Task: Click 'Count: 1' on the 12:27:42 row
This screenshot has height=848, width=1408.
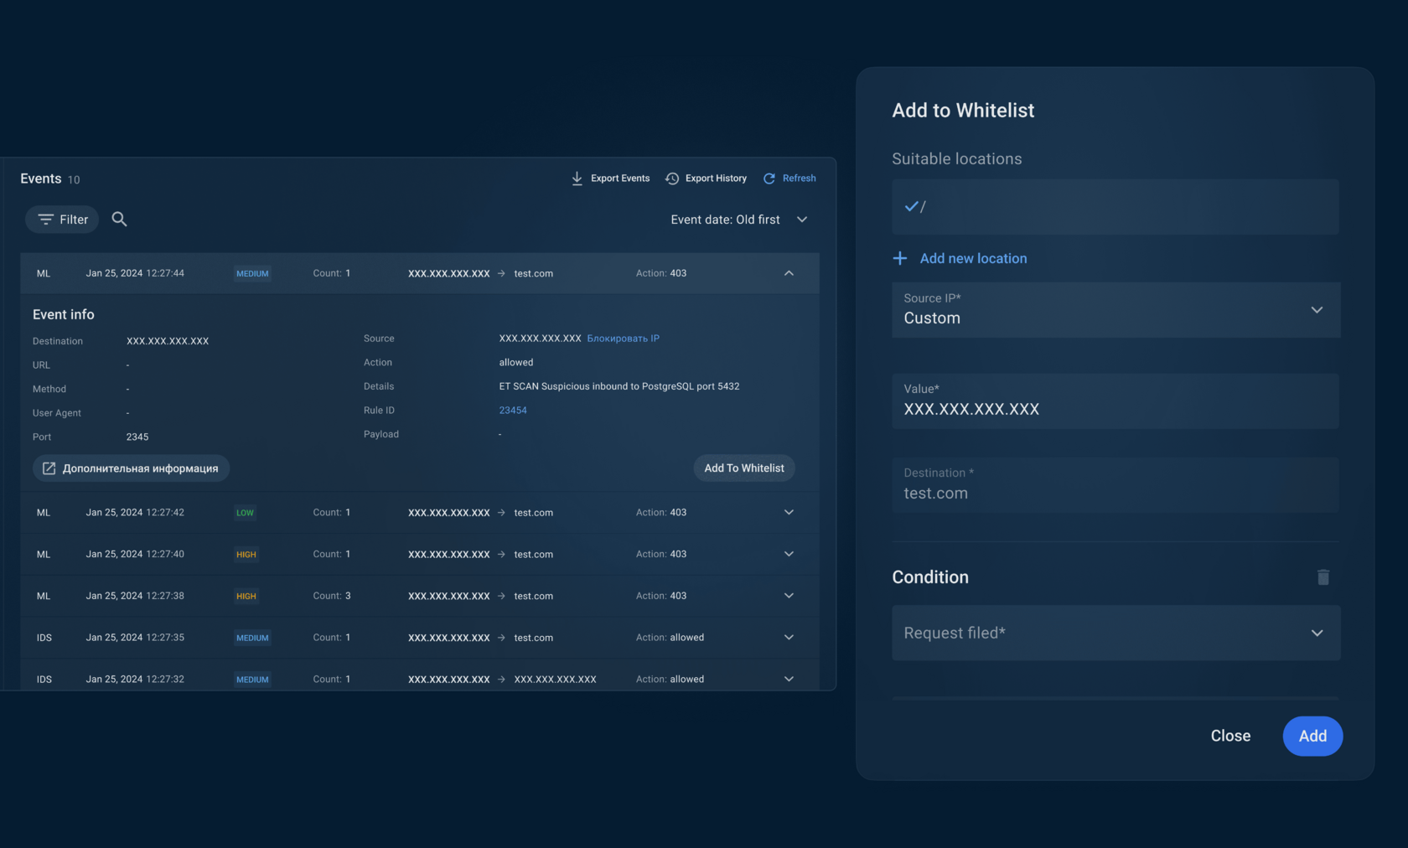Action: [x=332, y=512]
